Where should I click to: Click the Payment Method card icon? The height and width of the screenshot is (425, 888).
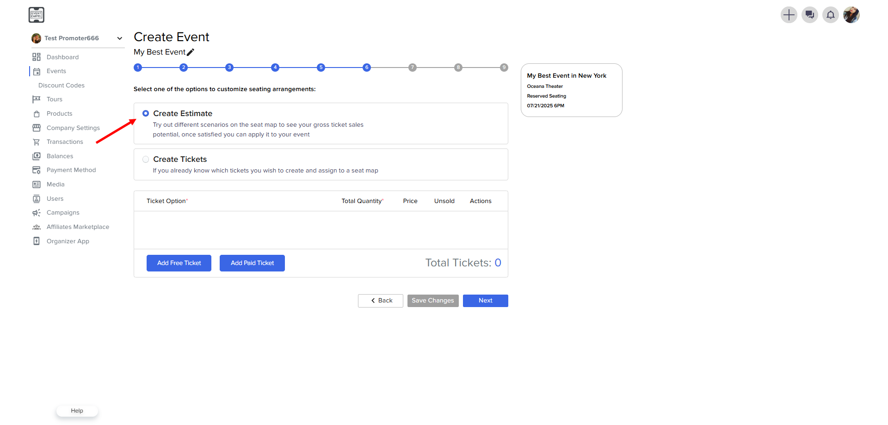click(37, 170)
